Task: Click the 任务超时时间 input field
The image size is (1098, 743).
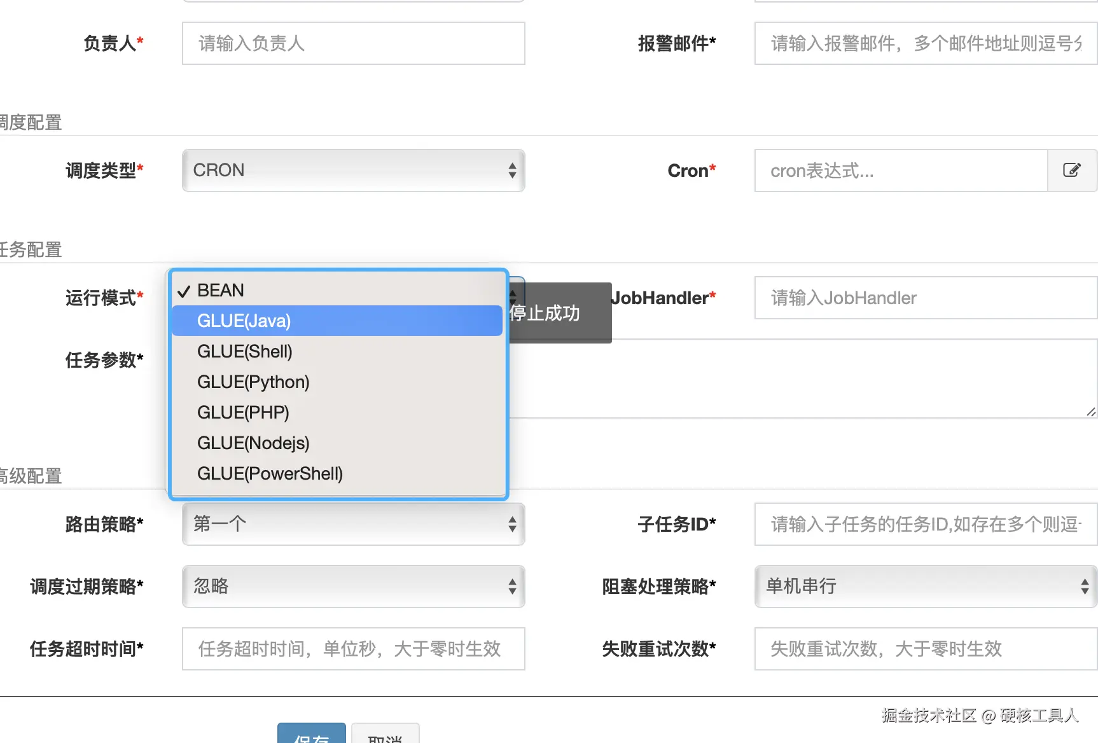Action: (x=353, y=649)
